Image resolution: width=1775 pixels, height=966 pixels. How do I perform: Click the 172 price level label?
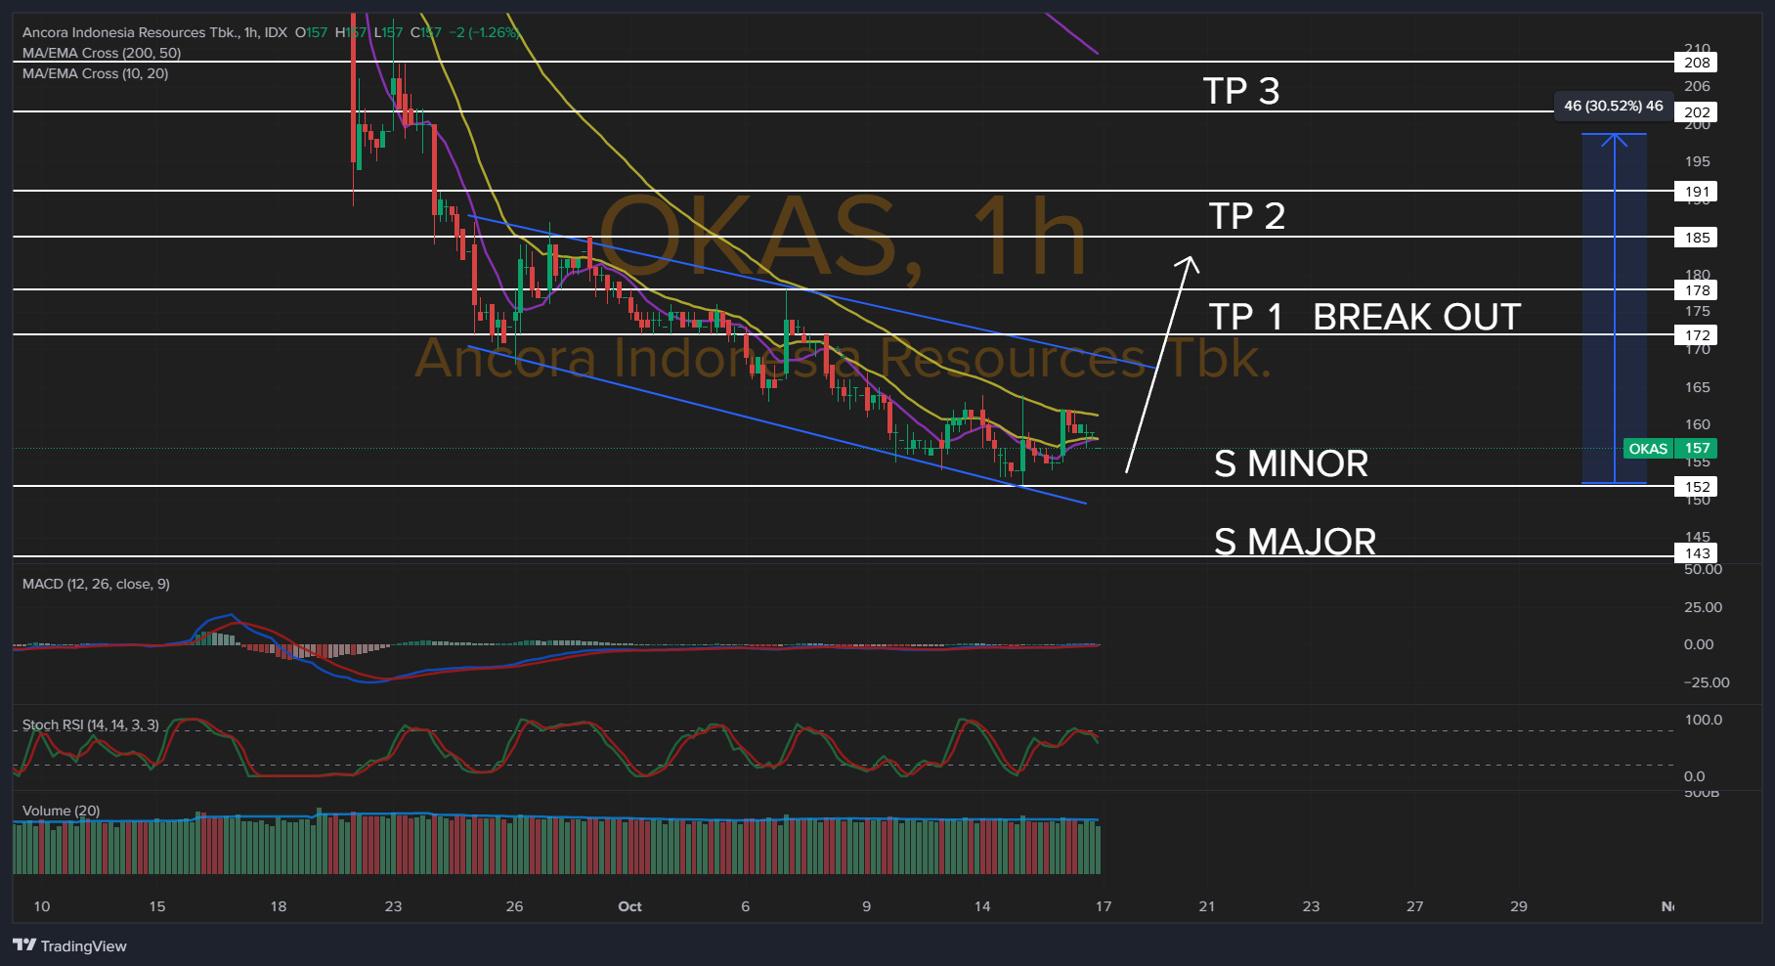pos(1697,335)
